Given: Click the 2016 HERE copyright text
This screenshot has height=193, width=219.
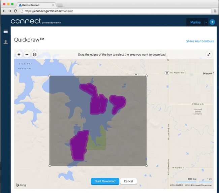Looking at the screenshot, I should click(177, 185).
